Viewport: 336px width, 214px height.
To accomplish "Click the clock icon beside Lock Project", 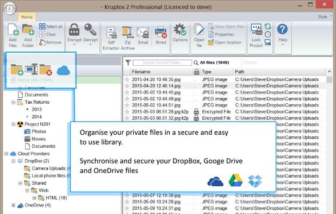I will tap(268, 34).
